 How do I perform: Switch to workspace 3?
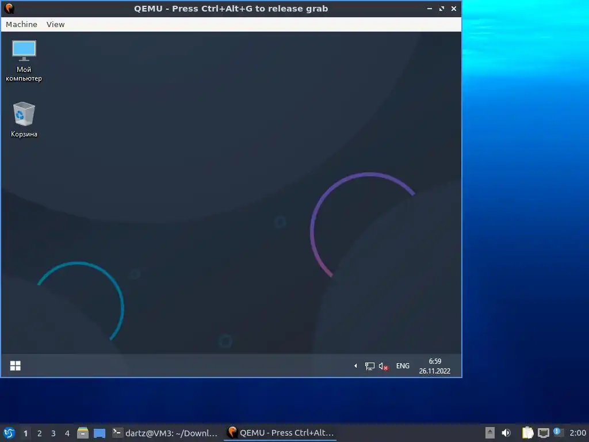(53, 433)
